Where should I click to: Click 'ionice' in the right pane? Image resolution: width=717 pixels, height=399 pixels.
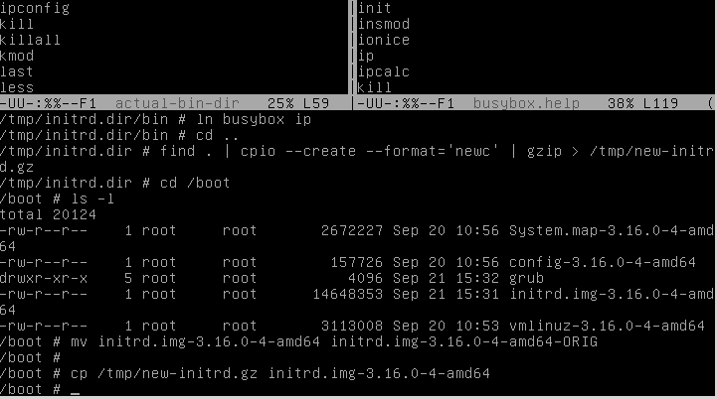[x=383, y=40]
